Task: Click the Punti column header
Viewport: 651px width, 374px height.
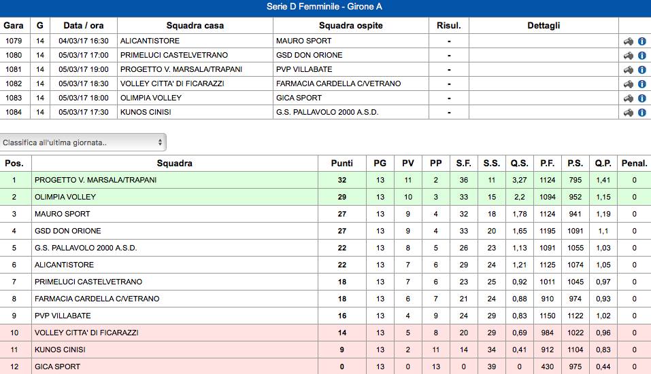Action: 341,163
